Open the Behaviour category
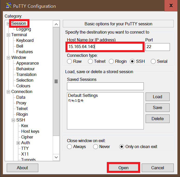 tap(26, 69)
